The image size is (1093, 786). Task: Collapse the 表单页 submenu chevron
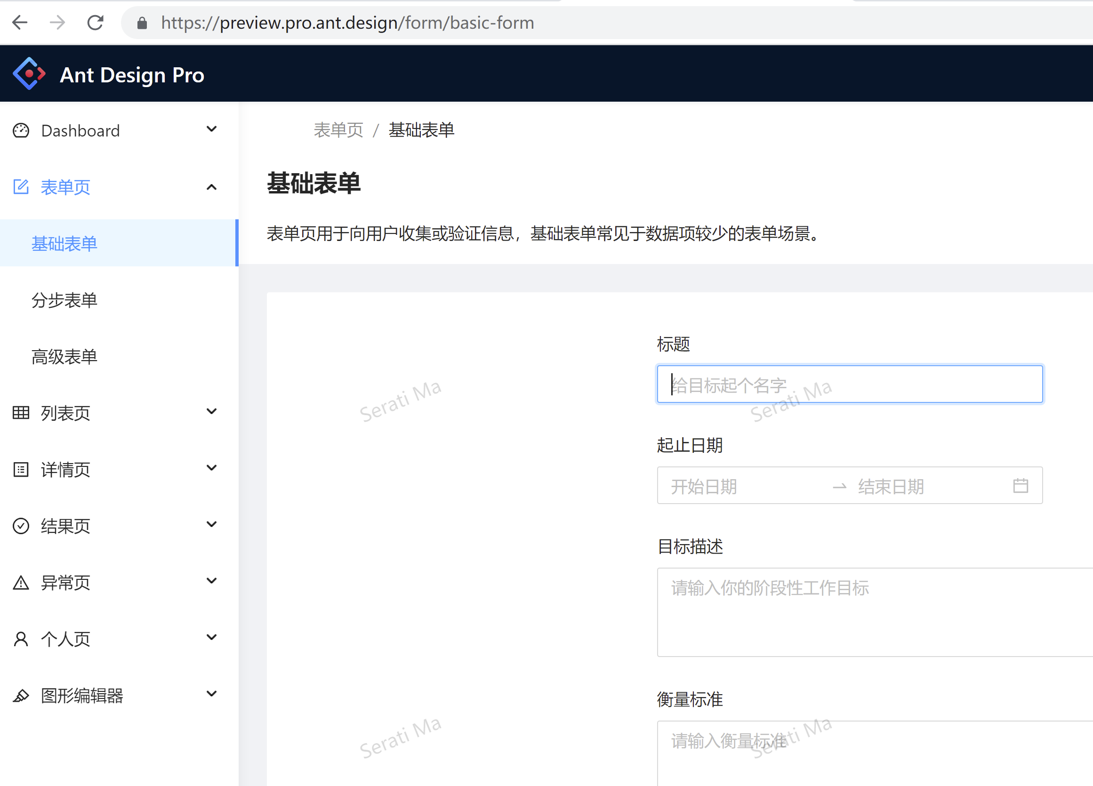(x=211, y=187)
